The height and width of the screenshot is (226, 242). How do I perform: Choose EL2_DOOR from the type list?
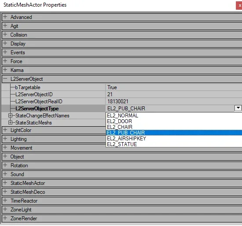pos(174,121)
